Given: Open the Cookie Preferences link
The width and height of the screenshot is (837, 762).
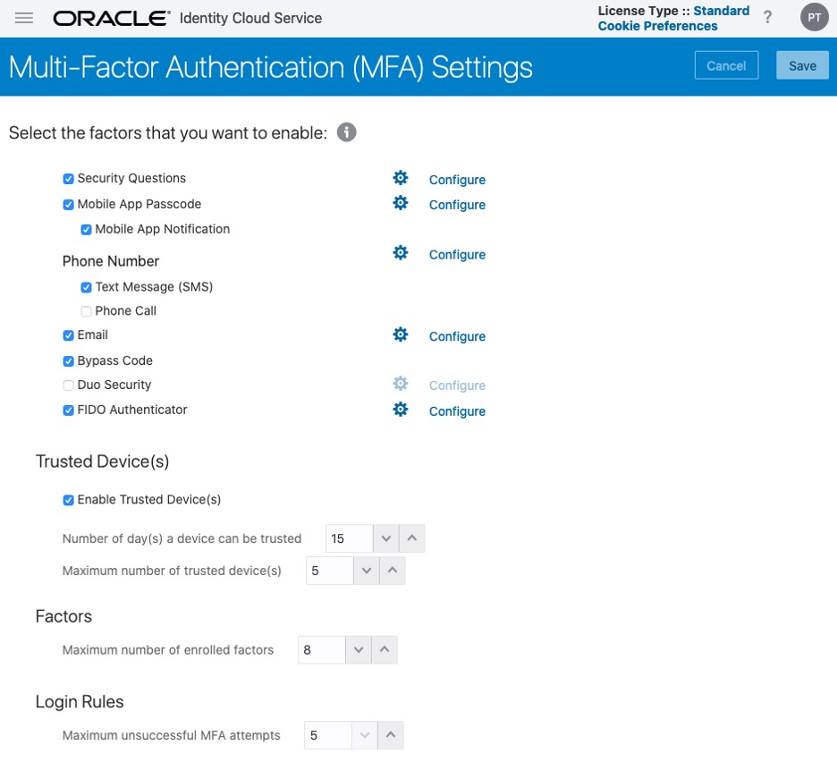Looking at the screenshot, I should click(x=657, y=26).
